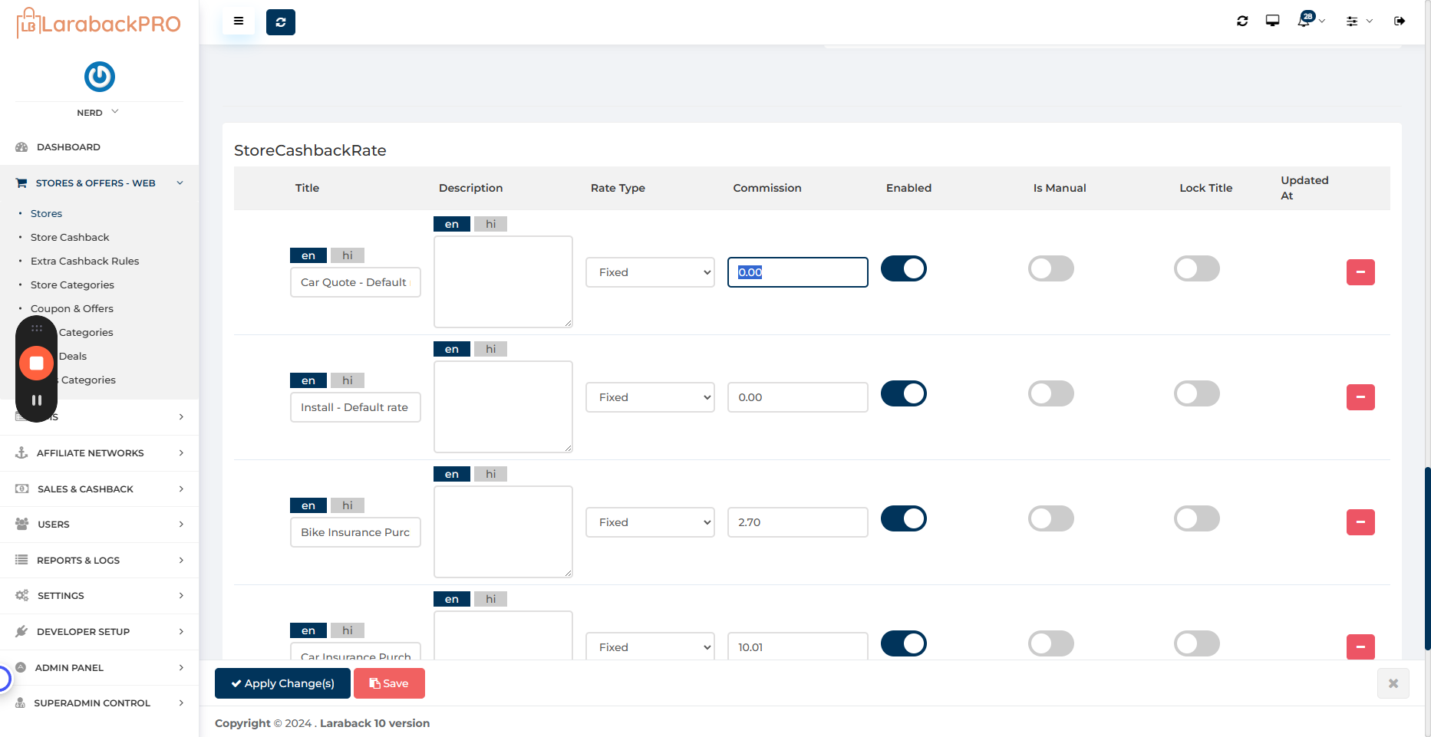
Task: Toggle Is Manual for Car Quote - Default
Action: click(1051, 269)
